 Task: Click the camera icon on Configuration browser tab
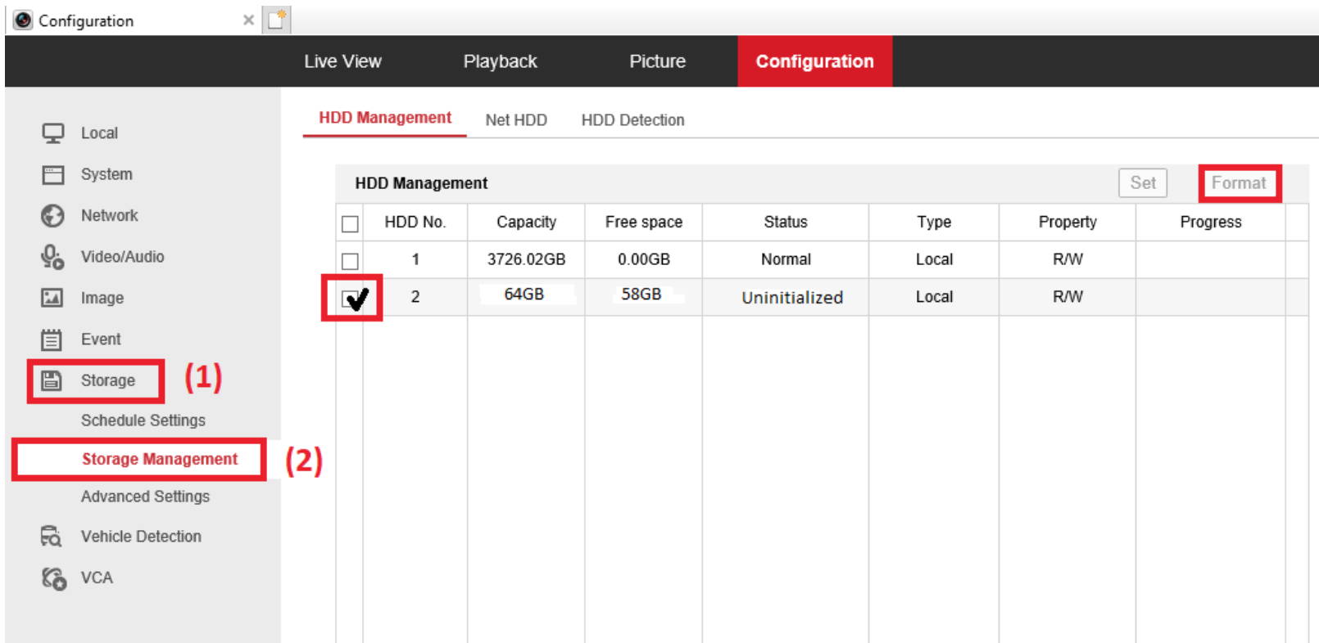[x=23, y=20]
